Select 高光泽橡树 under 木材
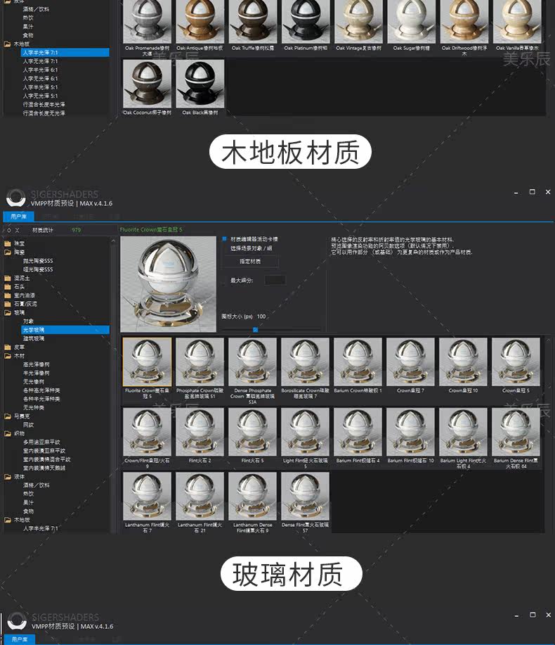The width and height of the screenshot is (555, 645). click(36, 364)
